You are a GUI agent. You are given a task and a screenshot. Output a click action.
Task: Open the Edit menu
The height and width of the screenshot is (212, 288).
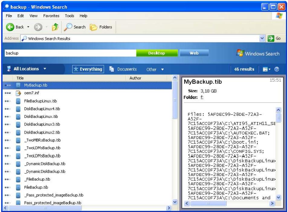click(x=21, y=16)
